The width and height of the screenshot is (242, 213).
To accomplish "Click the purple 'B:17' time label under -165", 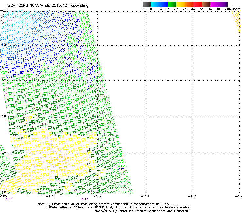I will pyautogui.click(x=9, y=199).
